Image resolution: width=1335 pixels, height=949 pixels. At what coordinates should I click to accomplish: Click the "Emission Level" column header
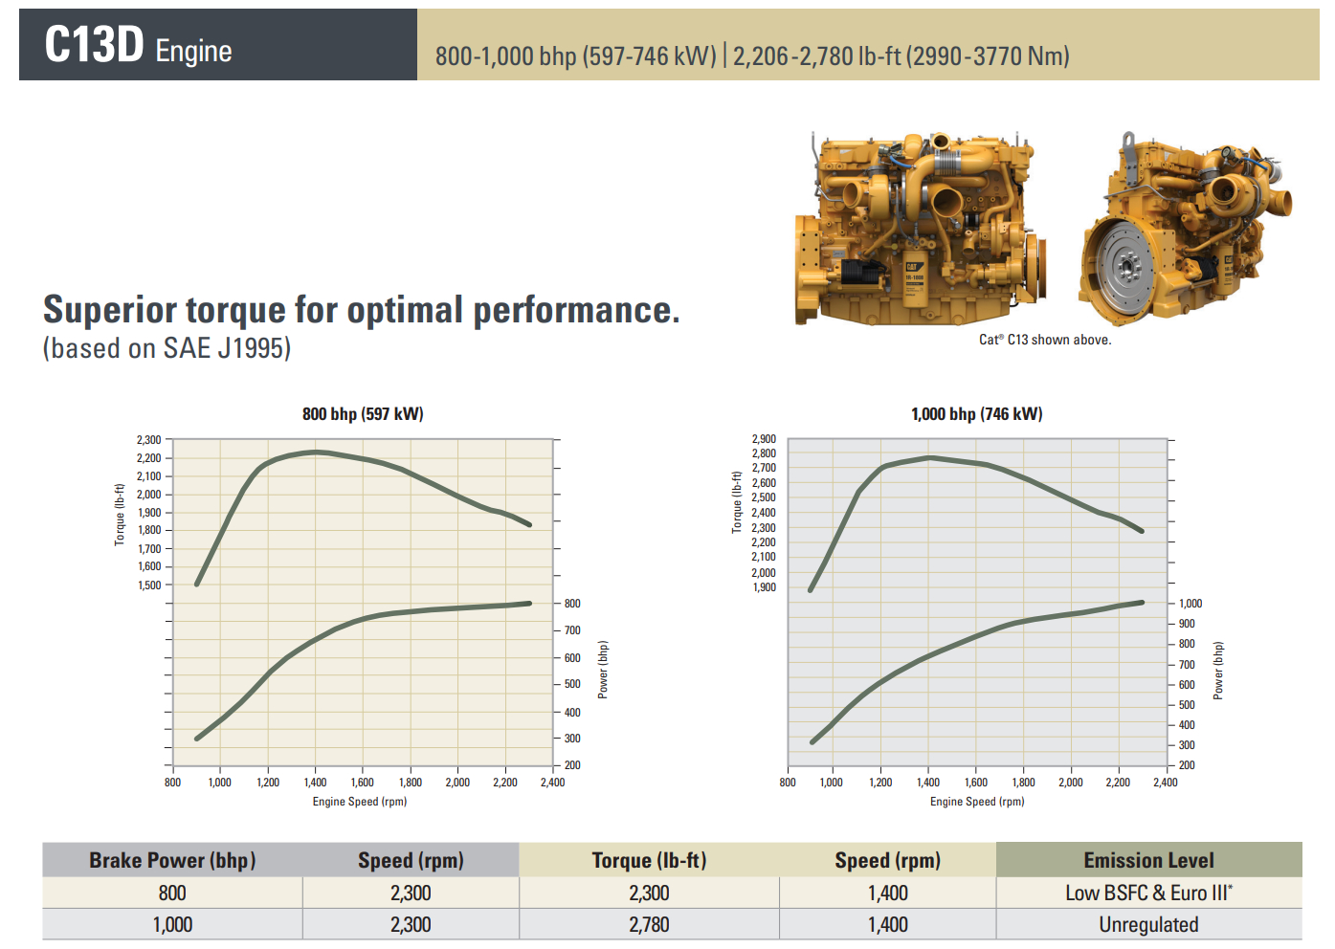[x=1148, y=860]
